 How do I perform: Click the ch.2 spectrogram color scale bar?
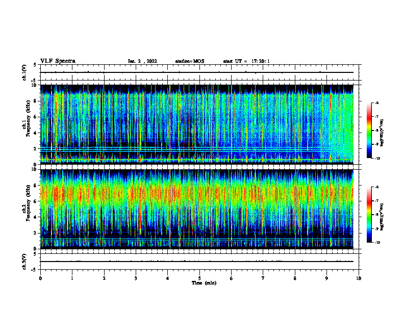coord(369,215)
